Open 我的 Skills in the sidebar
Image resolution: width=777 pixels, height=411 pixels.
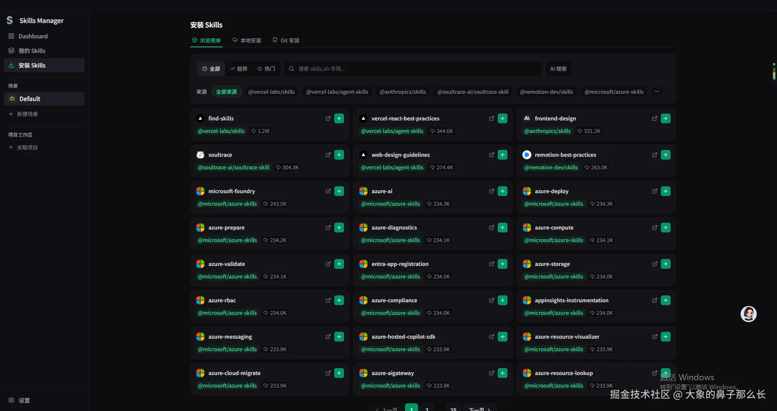tap(32, 51)
